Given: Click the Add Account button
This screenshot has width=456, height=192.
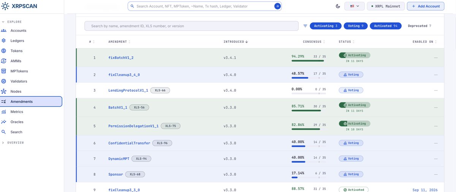Looking at the screenshot, I should pos(426,6).
